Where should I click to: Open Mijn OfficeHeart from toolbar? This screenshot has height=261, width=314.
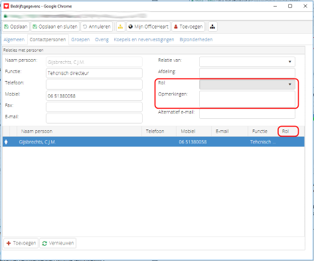click(148, 27)
